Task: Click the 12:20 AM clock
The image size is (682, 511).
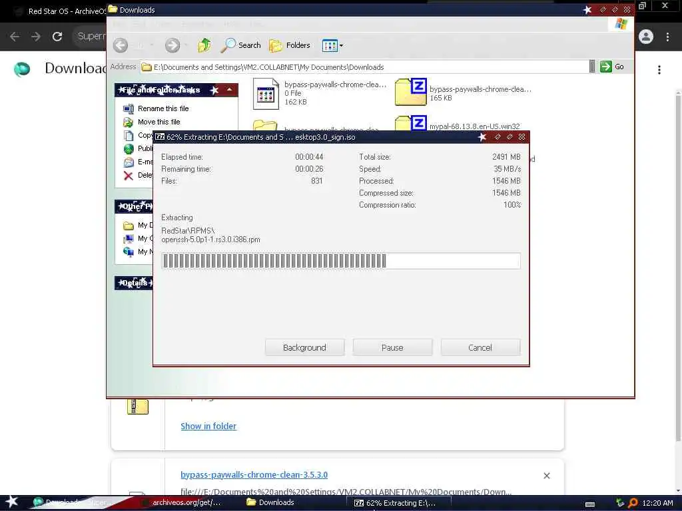Action: tap(657, 503)
